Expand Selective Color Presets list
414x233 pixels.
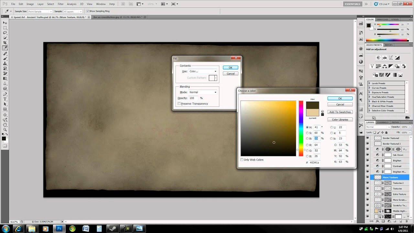(369, 111)
